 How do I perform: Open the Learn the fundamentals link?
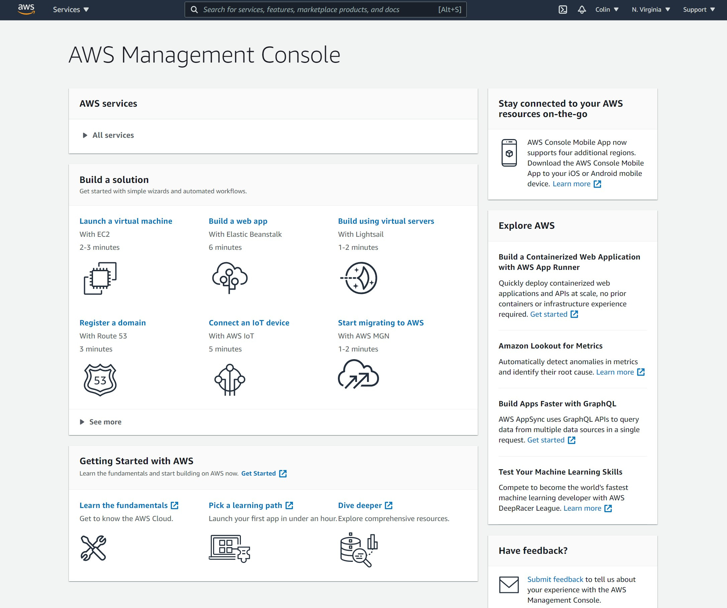(123, 505)
